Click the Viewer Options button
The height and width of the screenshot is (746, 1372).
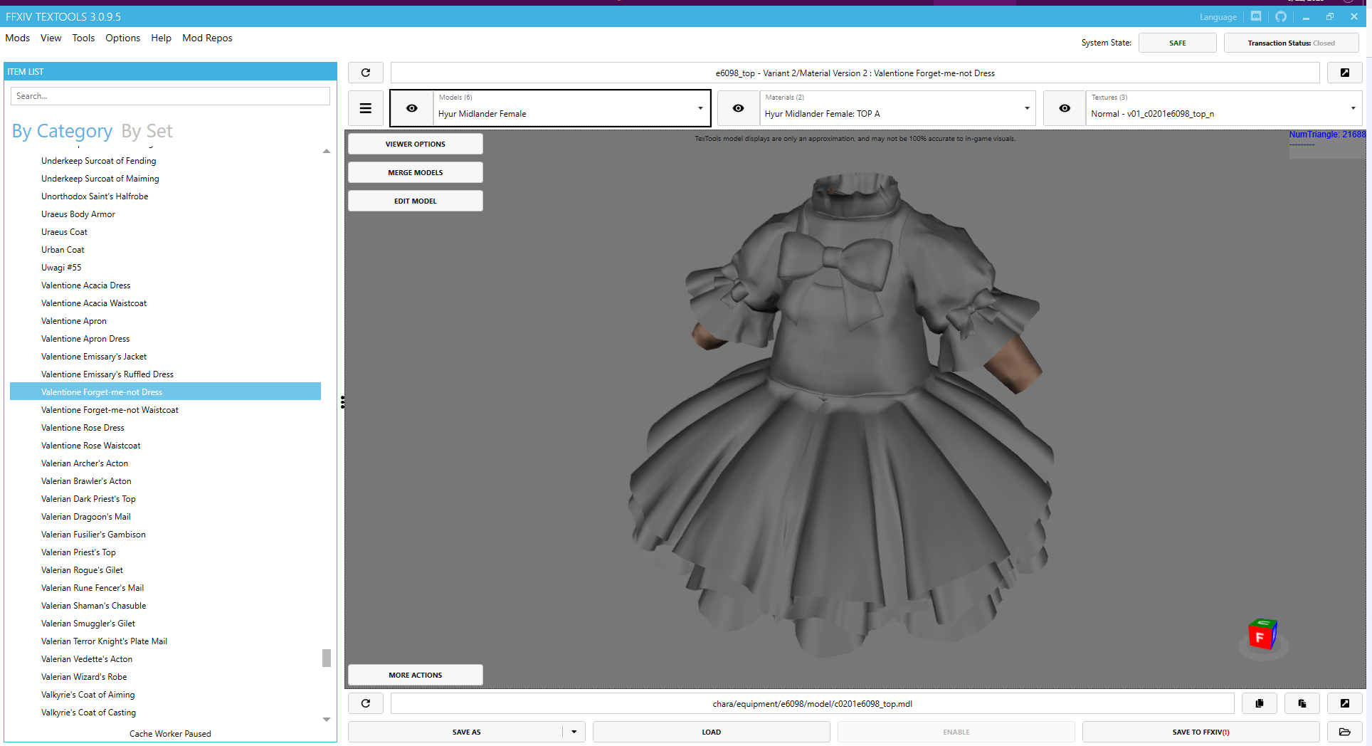tap(416, 144)
